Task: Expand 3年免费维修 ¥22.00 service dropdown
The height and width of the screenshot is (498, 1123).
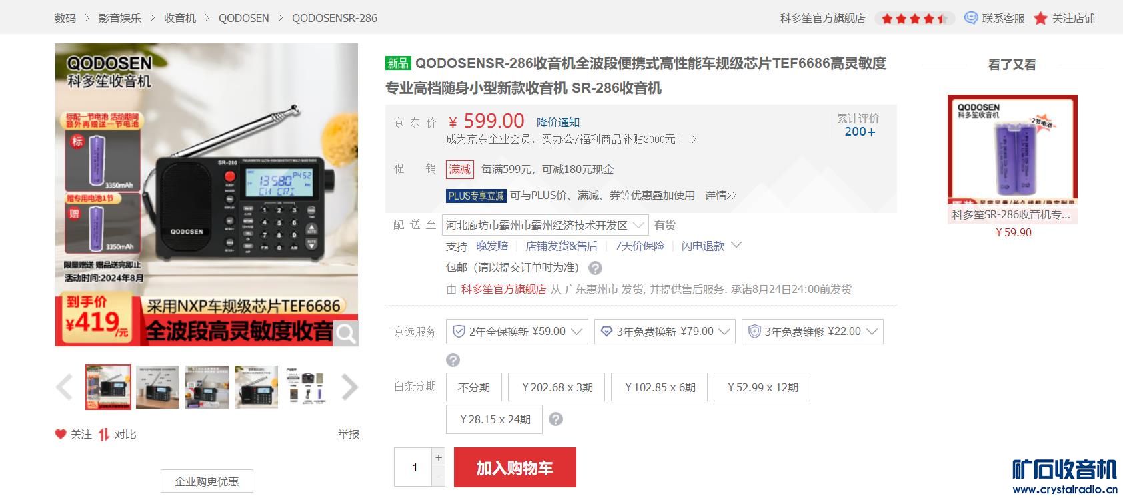Action: [x=812, y=332]
